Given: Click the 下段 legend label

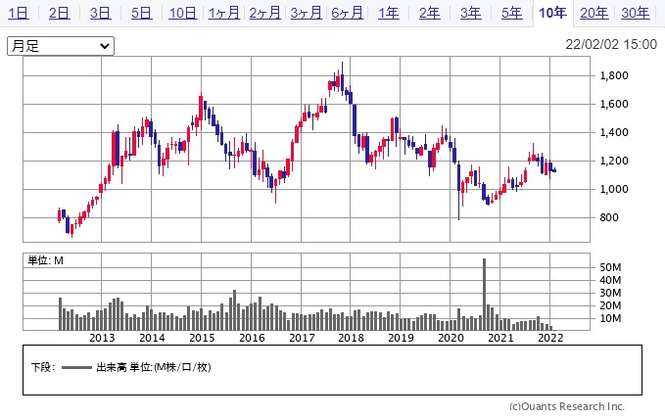Looking at the screenshot, I should tap(43, 367).
